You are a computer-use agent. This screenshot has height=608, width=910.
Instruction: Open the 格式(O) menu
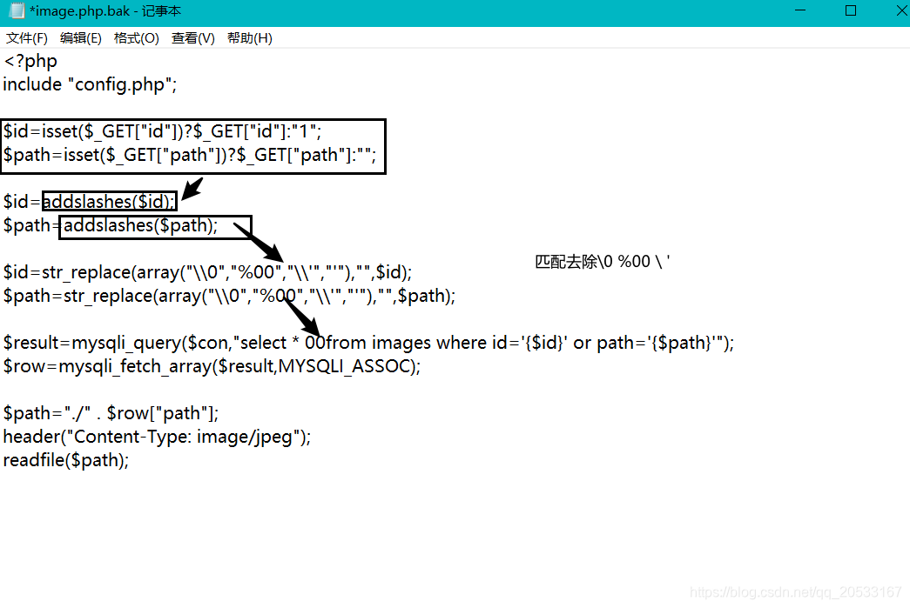(x=137, y=37)
